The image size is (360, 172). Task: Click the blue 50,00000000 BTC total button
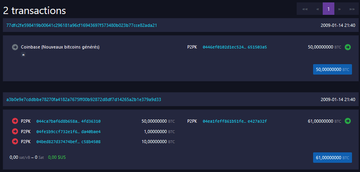[332, 69]
